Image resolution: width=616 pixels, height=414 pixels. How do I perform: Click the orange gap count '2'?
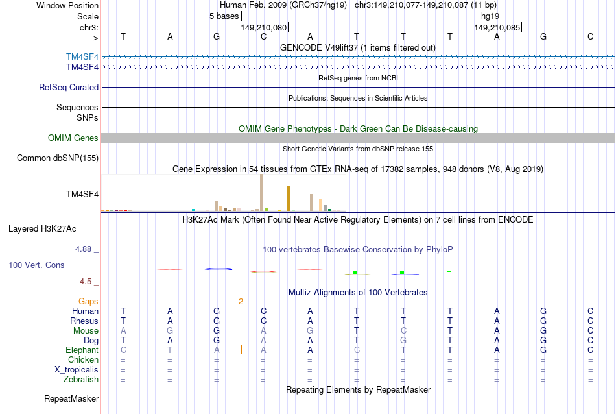241,302
